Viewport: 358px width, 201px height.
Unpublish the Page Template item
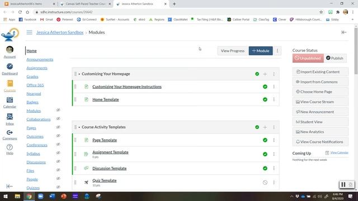(x=265, y=140)
